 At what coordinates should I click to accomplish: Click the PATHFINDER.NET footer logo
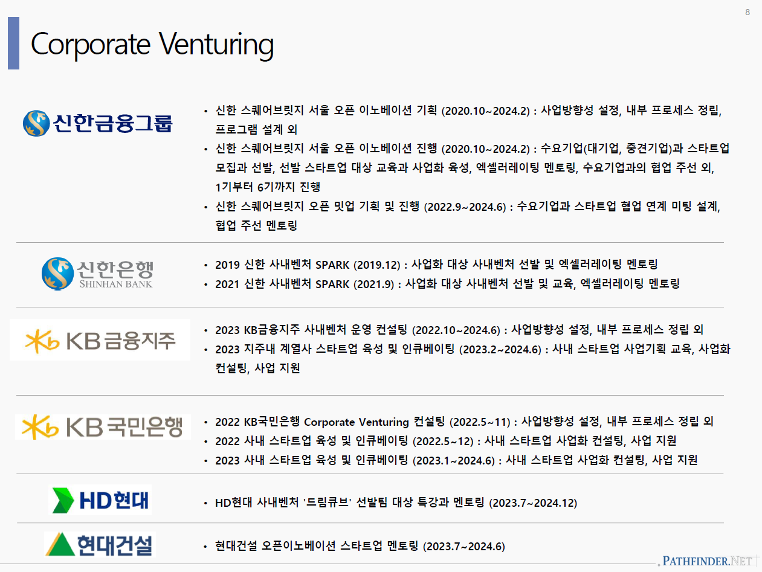[x=707, y=561]
